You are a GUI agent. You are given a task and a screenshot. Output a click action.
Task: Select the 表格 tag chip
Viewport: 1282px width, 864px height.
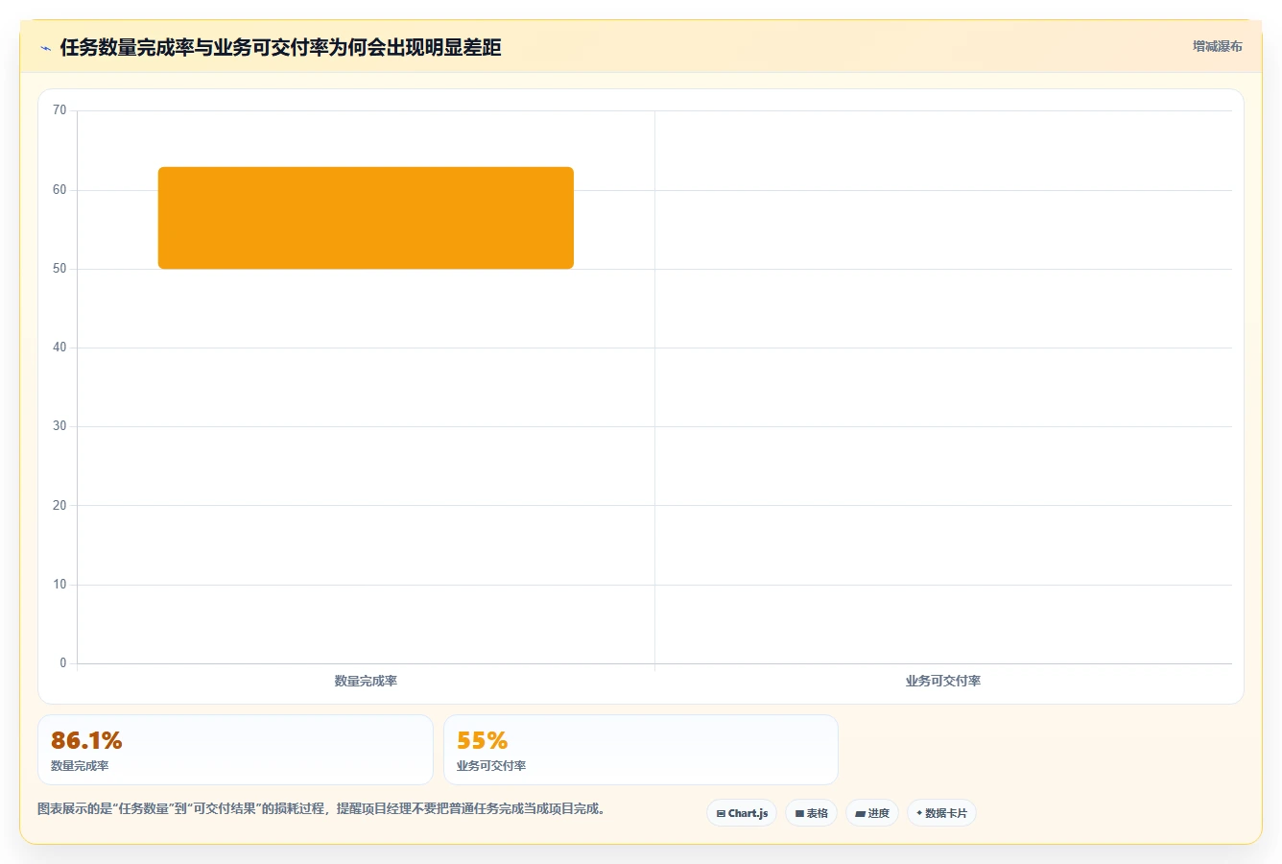pos(811,813)
